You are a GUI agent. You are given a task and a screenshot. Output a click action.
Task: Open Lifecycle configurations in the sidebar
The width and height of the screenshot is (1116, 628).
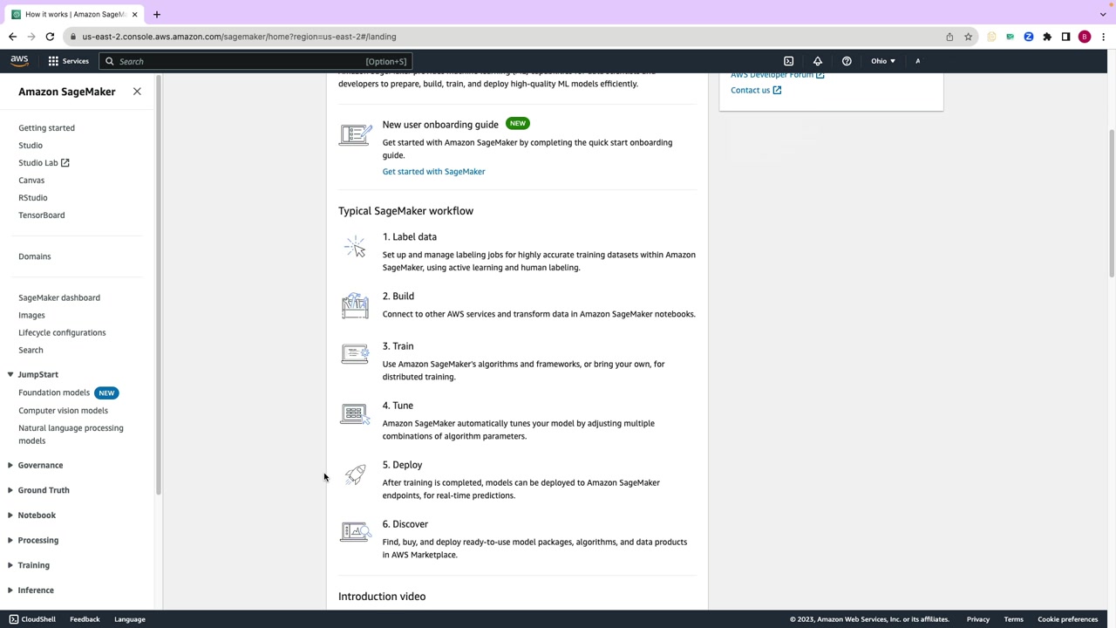tap(62, 332)
